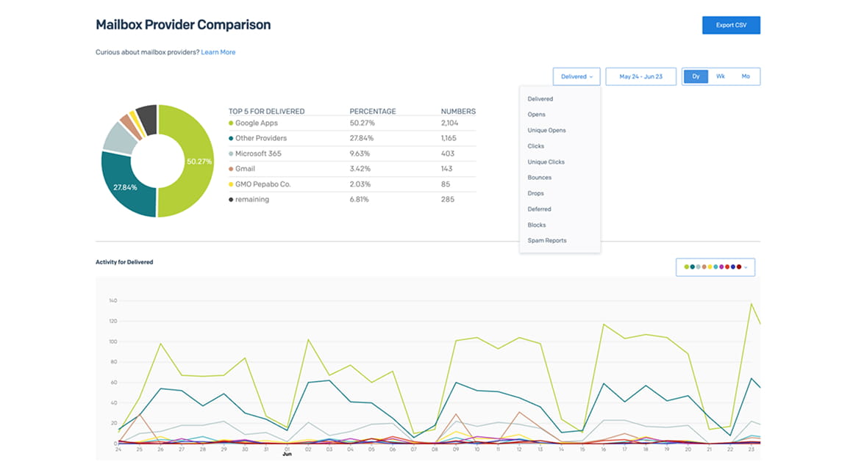
Task: Switch to the Wk weekly view
Action: click(721, 76)
